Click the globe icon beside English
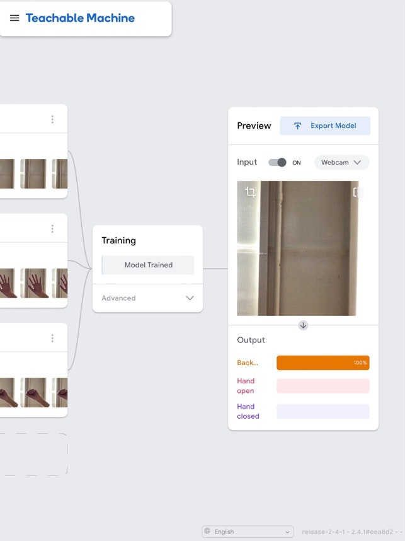This screenshot has height=541, width=405. [207, 531]
